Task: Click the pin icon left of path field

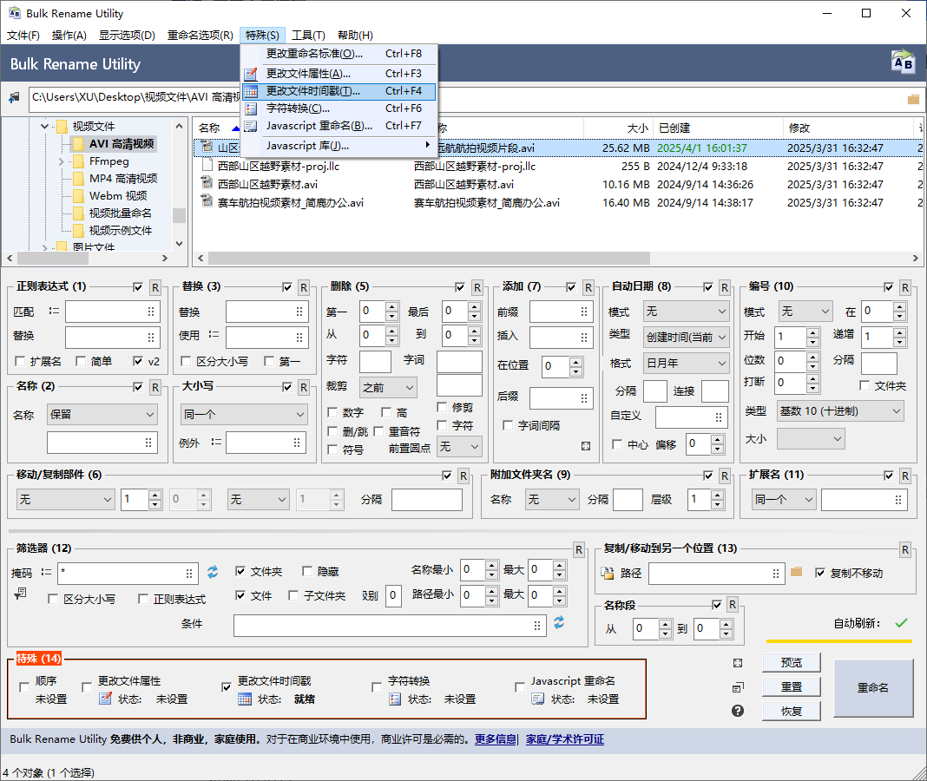Action: point(14,98)
